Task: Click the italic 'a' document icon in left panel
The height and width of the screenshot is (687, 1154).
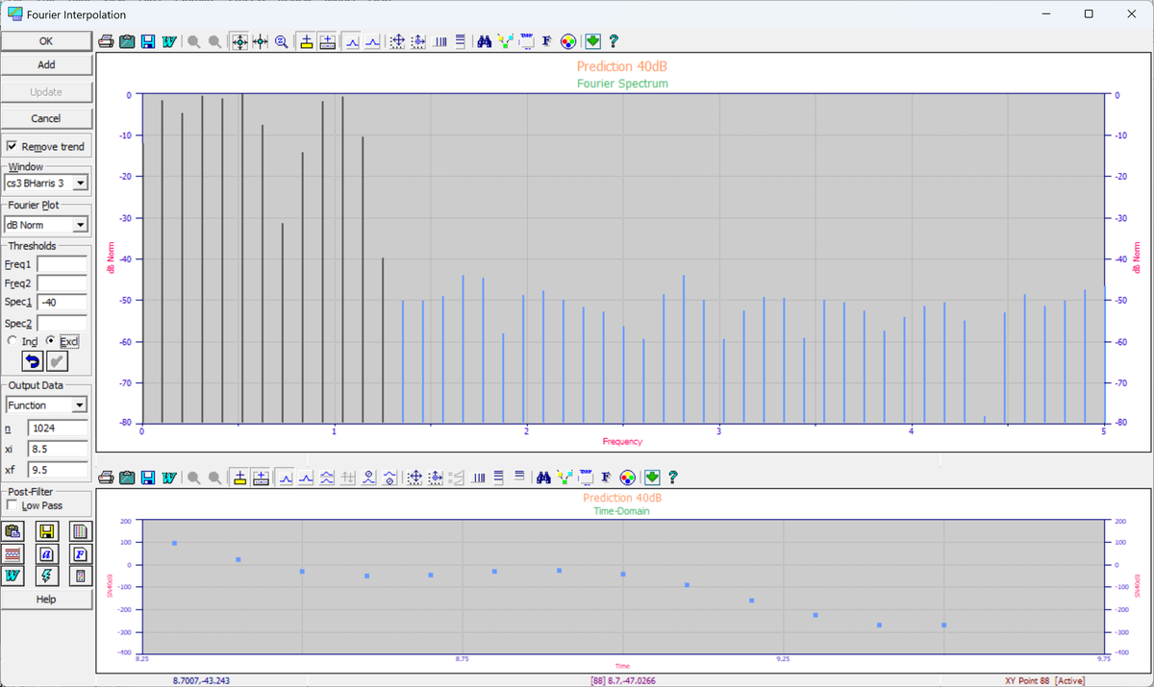Action: [46, 553]
